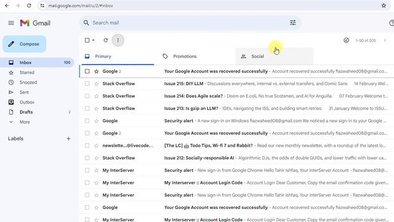Select the Issue 214: Does Agile scale checkbox

coord(87,96)
